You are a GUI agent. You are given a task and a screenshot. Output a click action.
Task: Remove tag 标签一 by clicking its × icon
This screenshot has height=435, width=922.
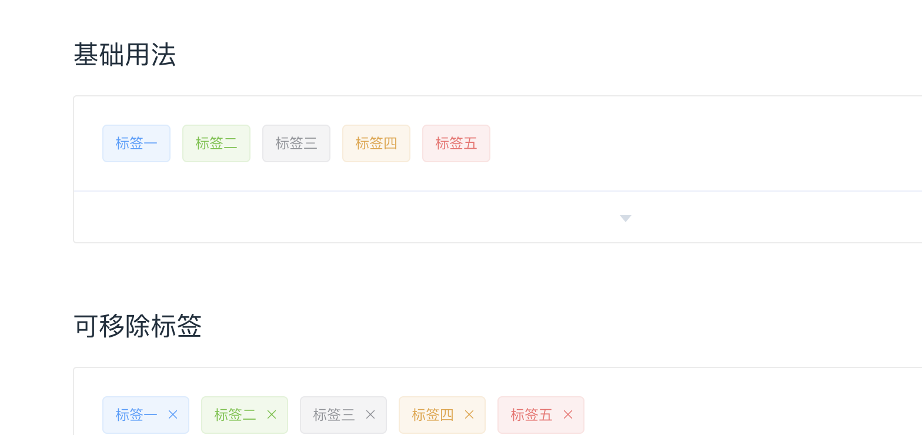click(x=172, y=414)
